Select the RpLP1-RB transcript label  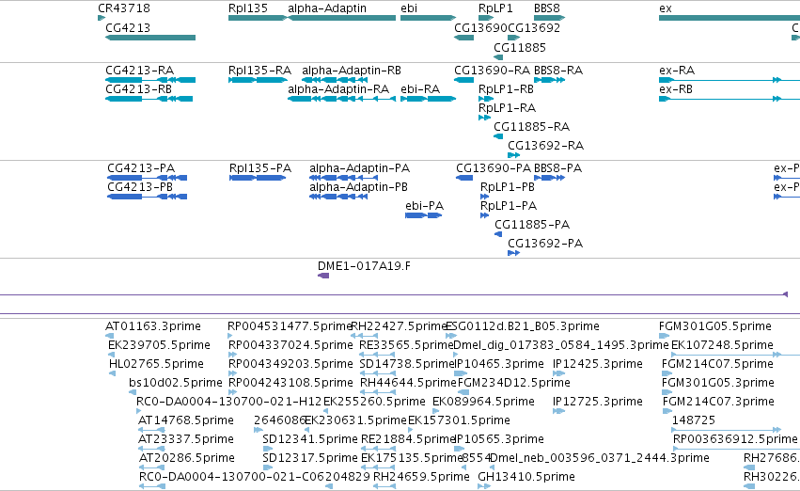[506, 88]
